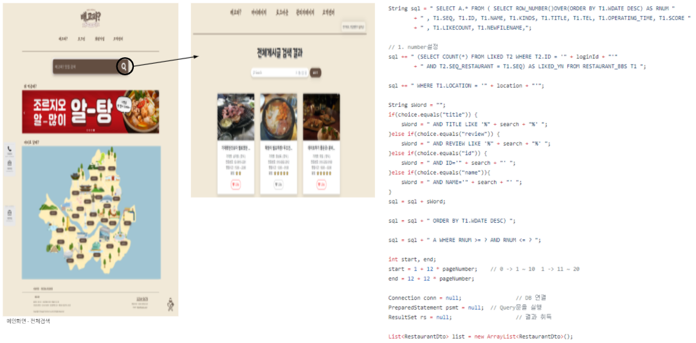
Task: Click the A WHERE RNUM >= ? code line
Action: pyautogui.click(x=464, y=240)
